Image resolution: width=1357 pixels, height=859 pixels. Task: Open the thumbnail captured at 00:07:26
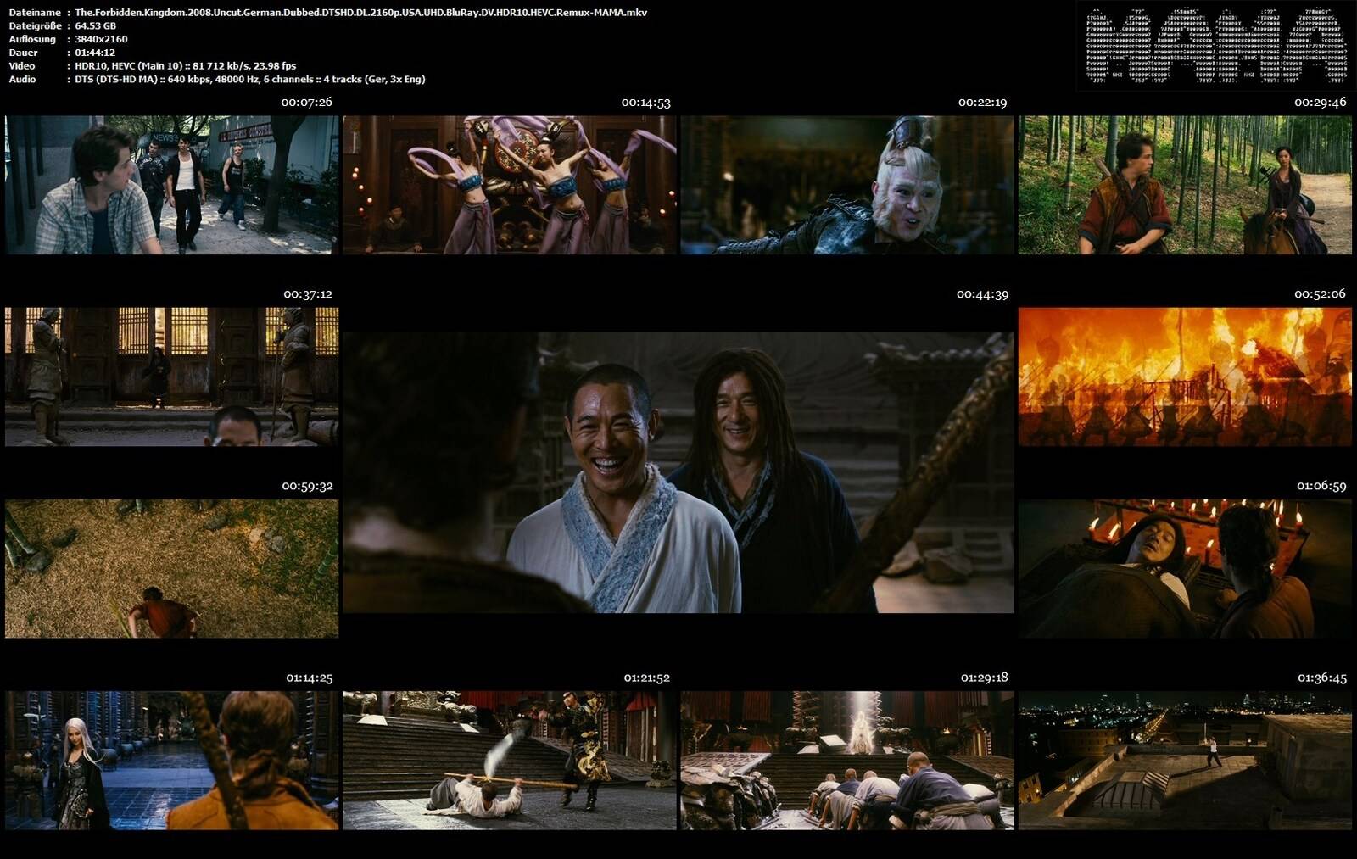click(x=171, y=185)
